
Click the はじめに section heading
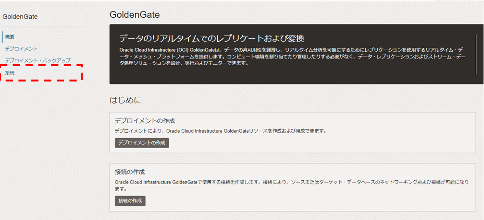(125, 100)
